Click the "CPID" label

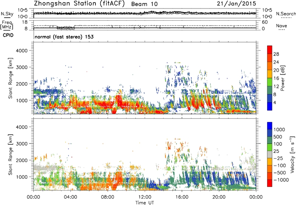[8, 35]
